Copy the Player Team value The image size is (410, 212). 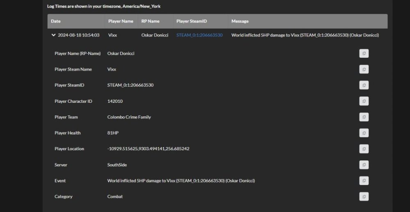point(364,117)
